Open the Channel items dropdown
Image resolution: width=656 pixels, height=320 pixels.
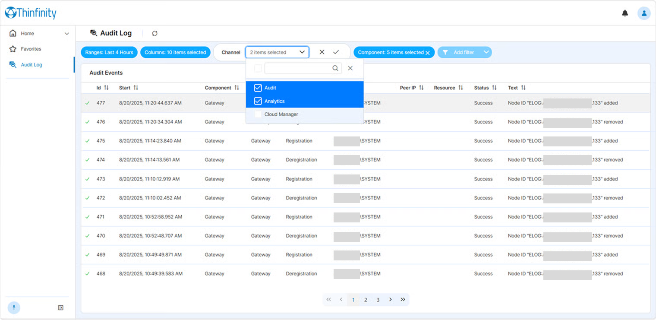277,52
